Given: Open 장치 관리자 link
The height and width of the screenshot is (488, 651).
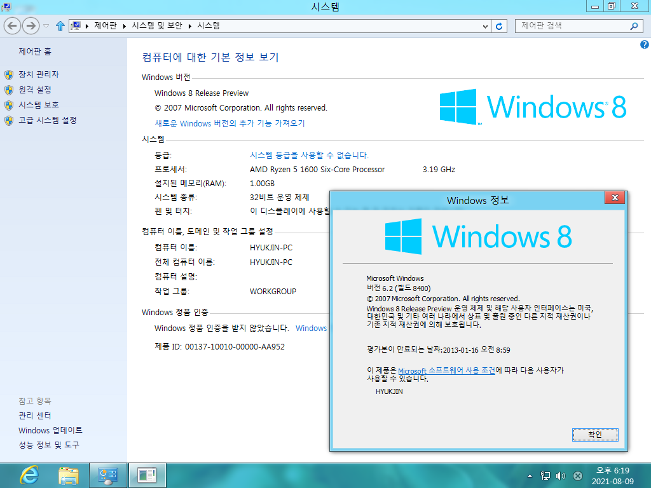Looking at the screenshot, I should click(x=39, y=74).
